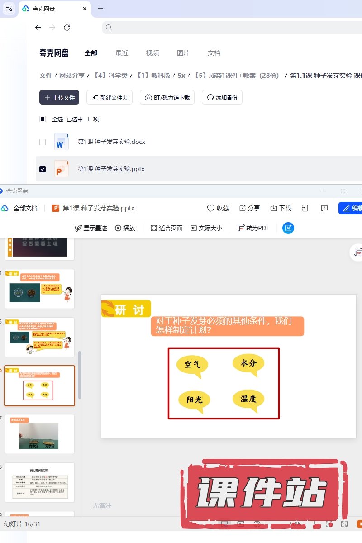The image size is (362, 543).
Task: Click the 转为PDF toolbar button
Action: tap(253, 228)
